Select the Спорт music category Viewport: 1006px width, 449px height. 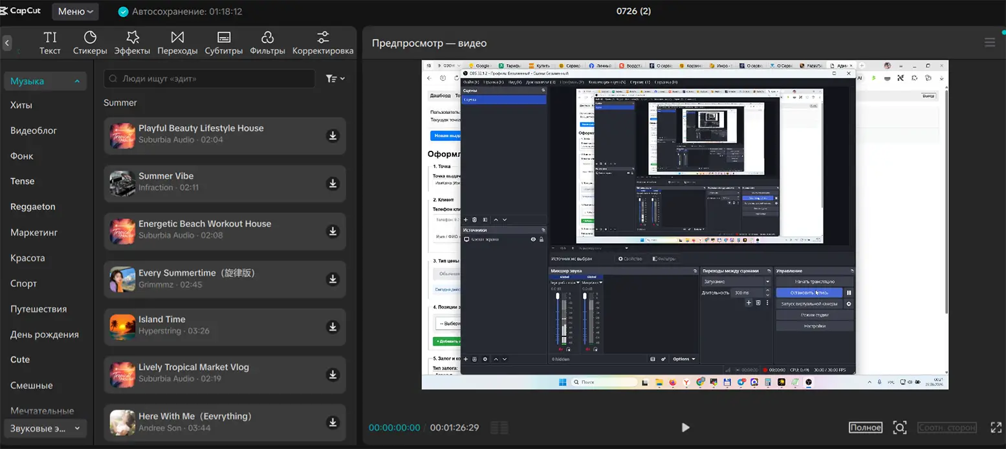click(x=24, y=283)
